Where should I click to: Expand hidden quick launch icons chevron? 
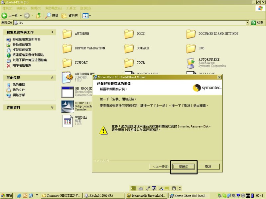pyautogui.click(x=37, y=195)
